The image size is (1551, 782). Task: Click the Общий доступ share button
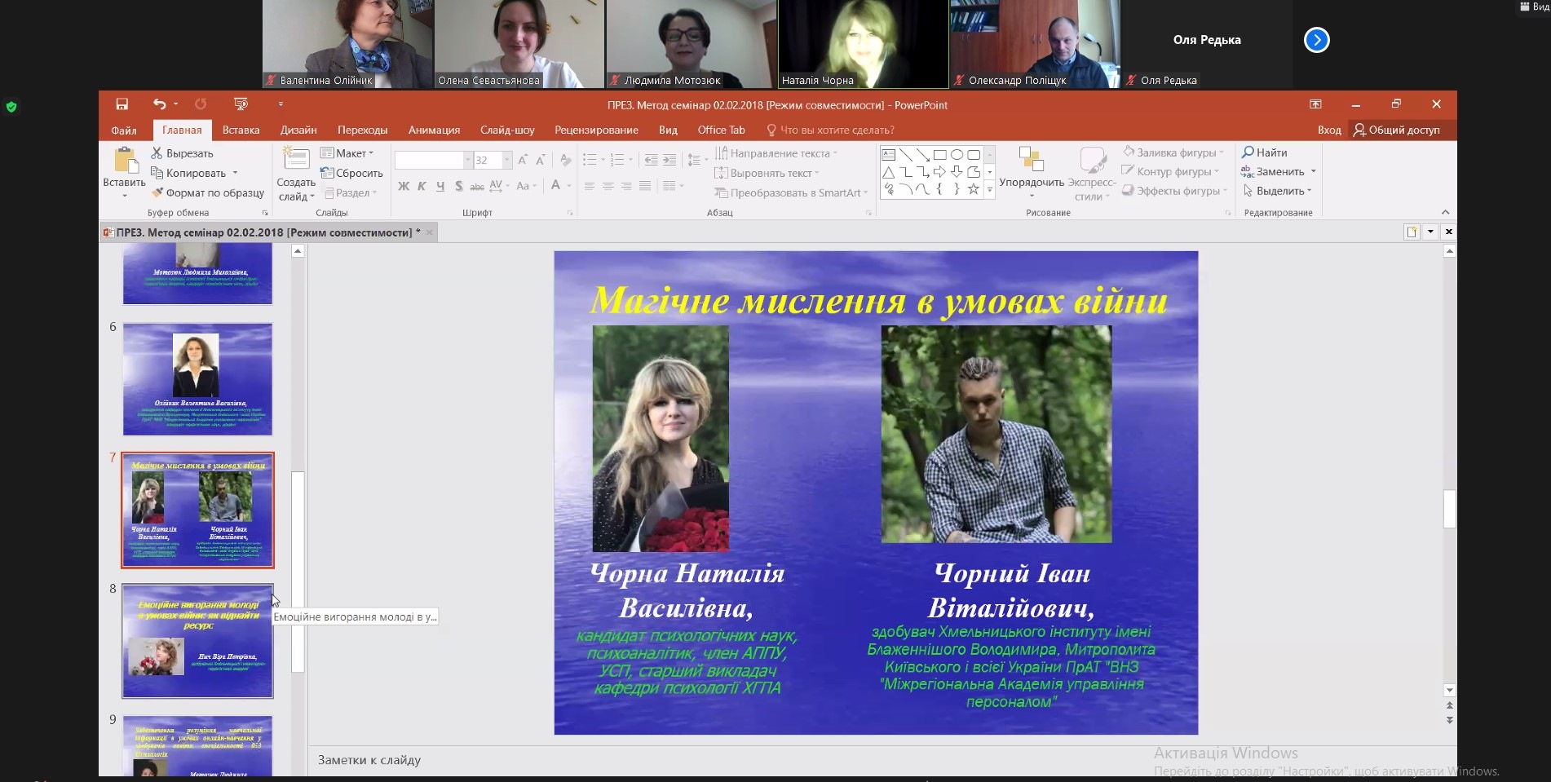[x=1396, y=130]
